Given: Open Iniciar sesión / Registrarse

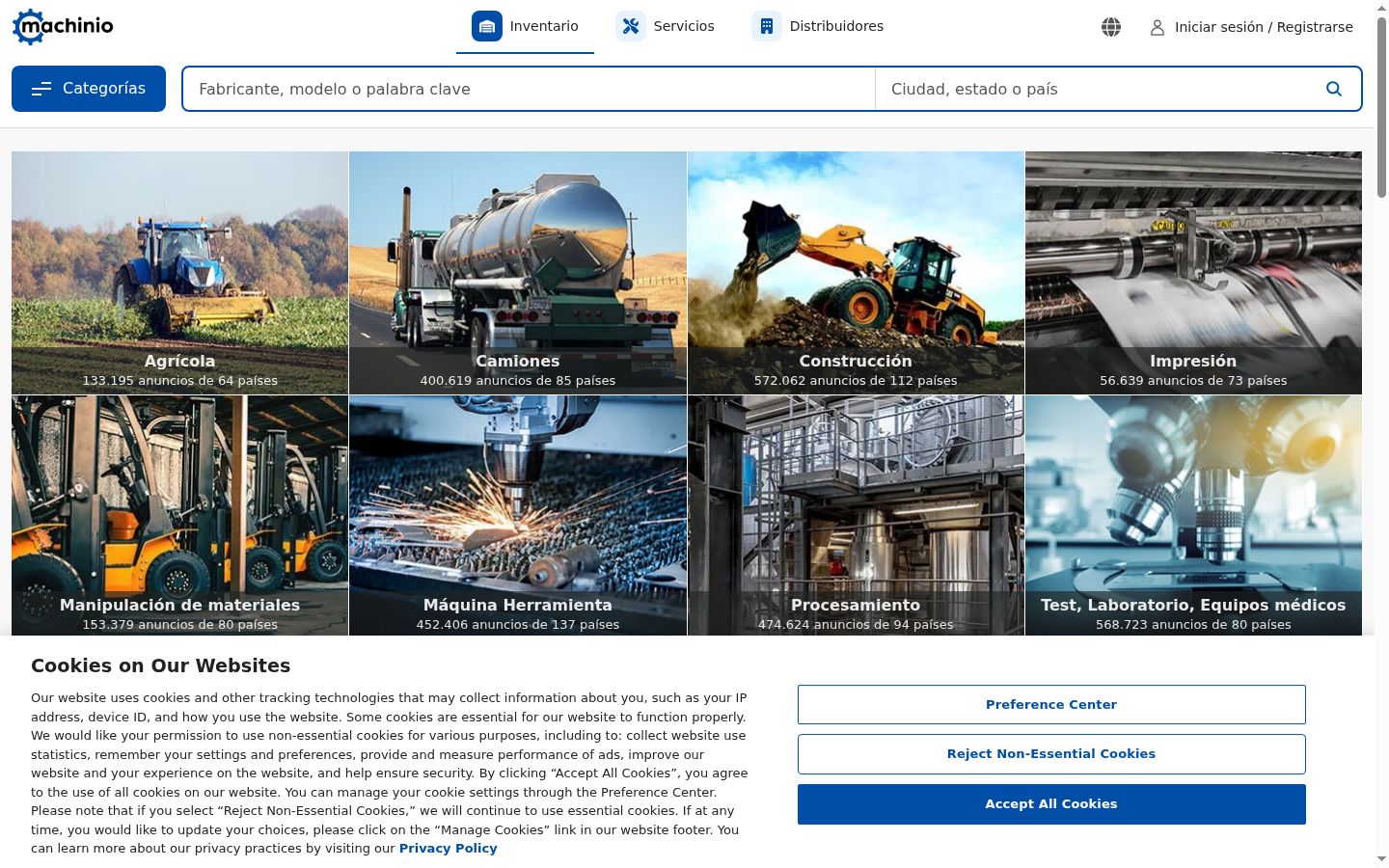Looking at the screenshot, I should click(x=1252, y=27).
